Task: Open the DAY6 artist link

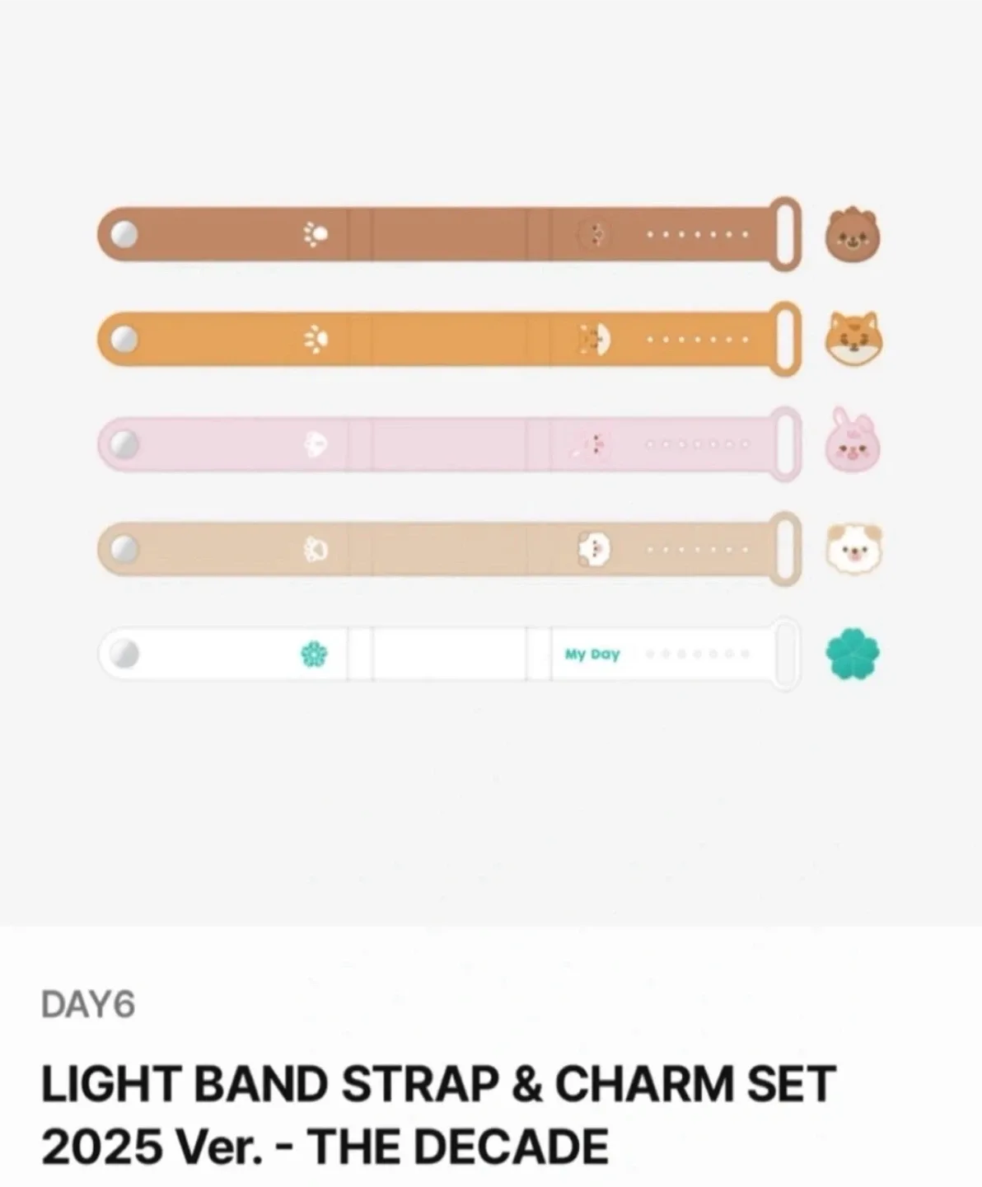Action: pyautogui.click(x=87, y=1005)
